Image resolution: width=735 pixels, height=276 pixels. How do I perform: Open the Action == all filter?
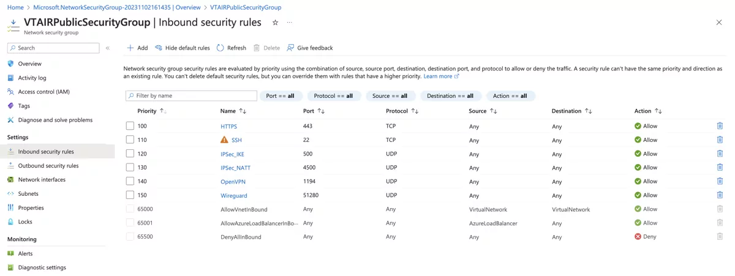tap(510, 96)
